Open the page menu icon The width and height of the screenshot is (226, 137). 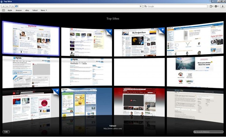pos(211,6)
